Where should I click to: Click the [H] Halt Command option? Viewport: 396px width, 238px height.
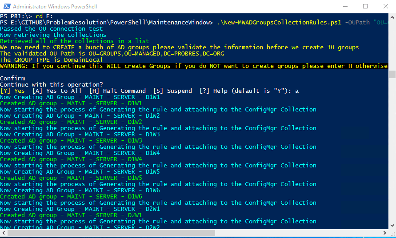pyautogui.click(x=117, y=91)
